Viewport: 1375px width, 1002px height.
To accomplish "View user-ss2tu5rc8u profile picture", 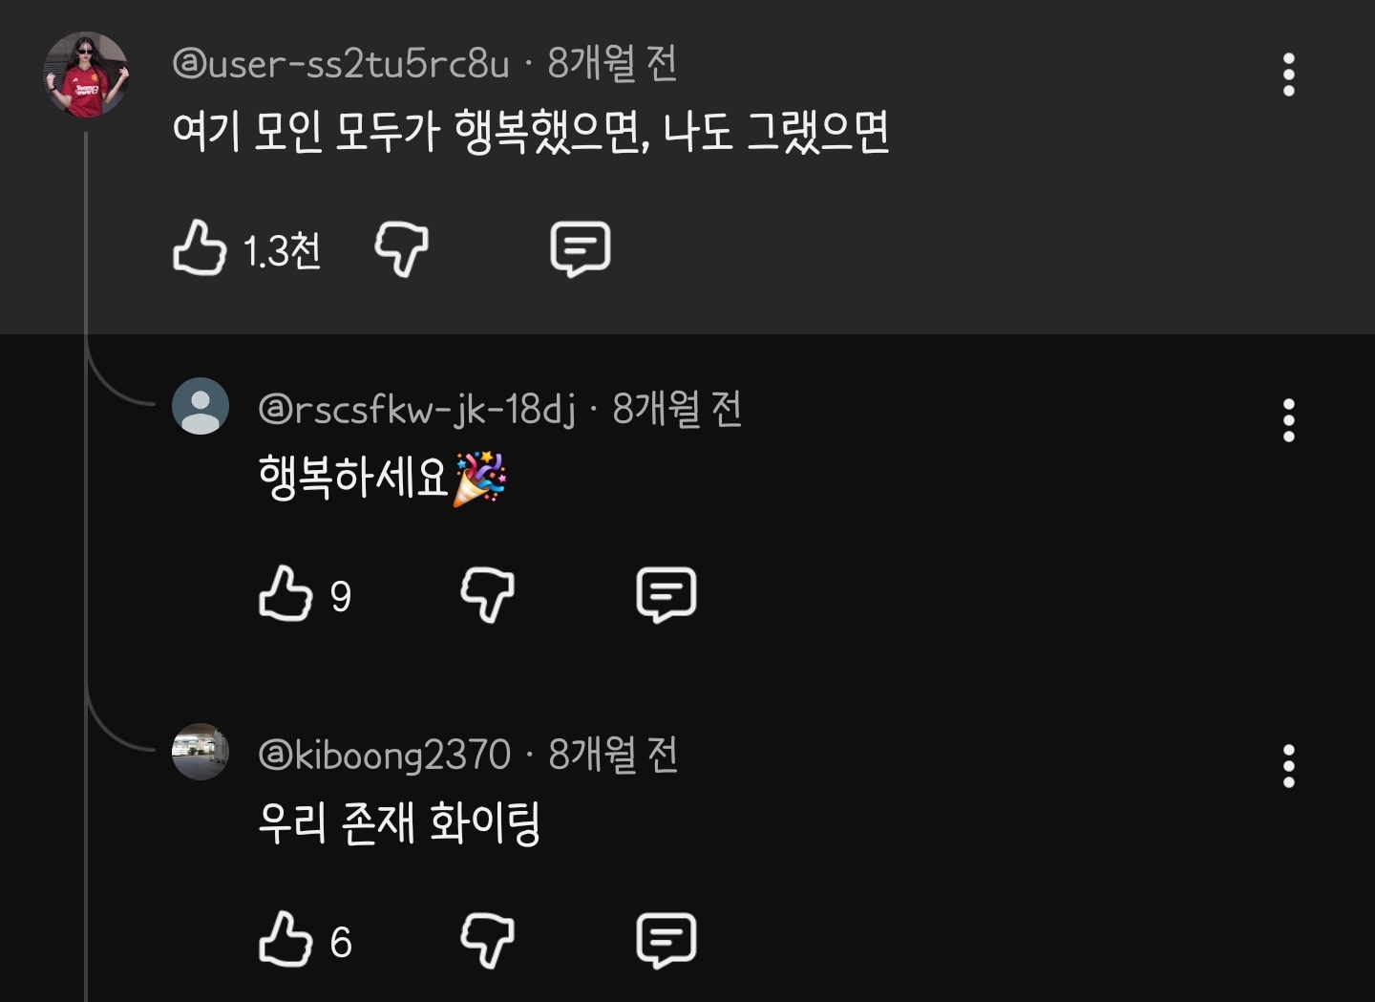I will [x=86, y=75].
